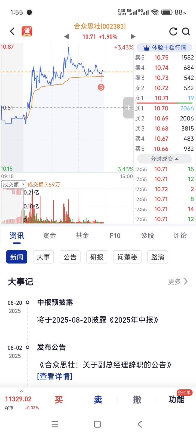This screenshot has width=196, height=436.
Task: Open the 成交额 indicator dropdown
Action: tap(14, 184)
